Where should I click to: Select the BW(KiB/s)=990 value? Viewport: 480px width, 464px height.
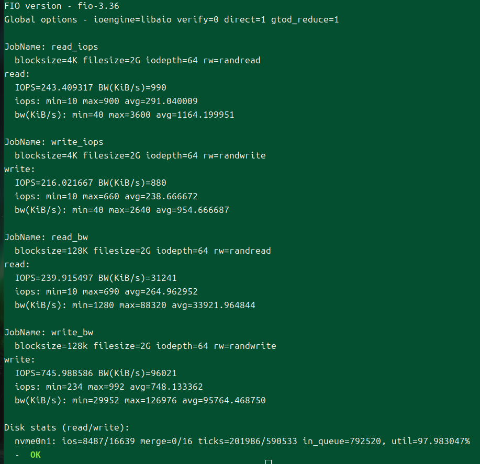point(132,87)
